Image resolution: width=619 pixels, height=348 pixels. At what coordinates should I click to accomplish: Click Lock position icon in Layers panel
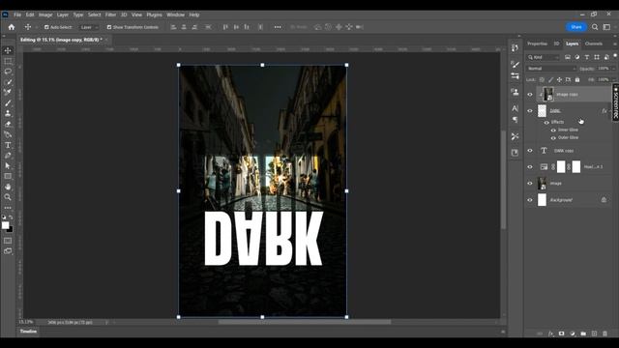point(559,79)
